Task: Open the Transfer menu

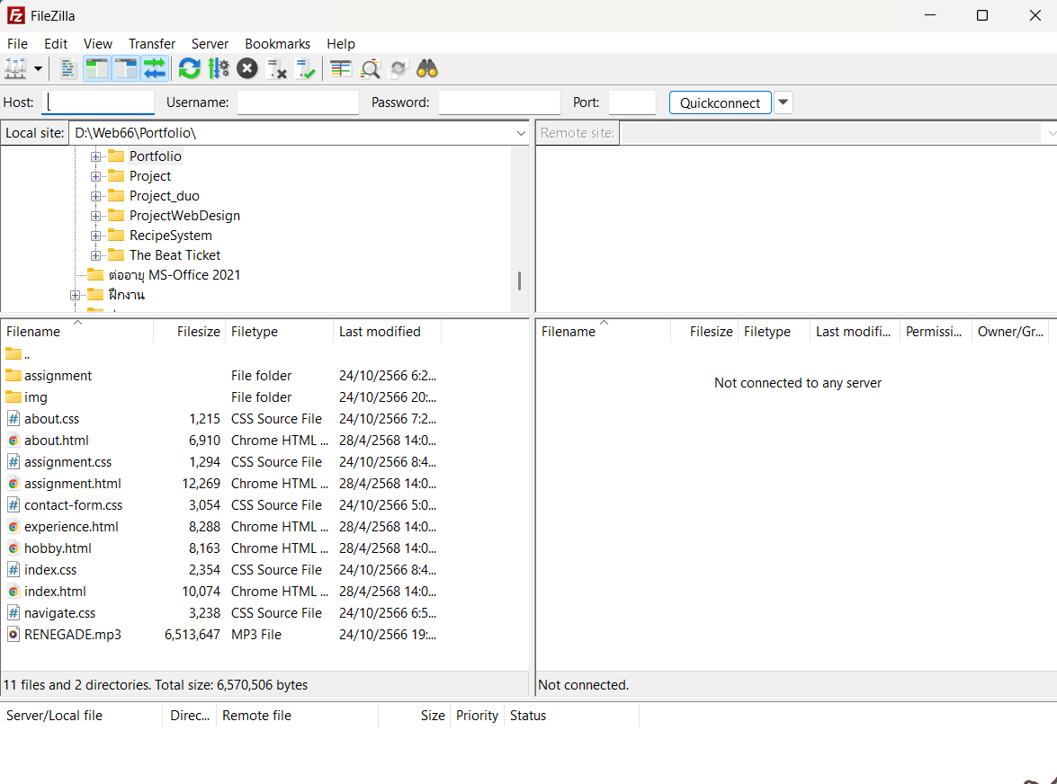Action: coord(152,43)
